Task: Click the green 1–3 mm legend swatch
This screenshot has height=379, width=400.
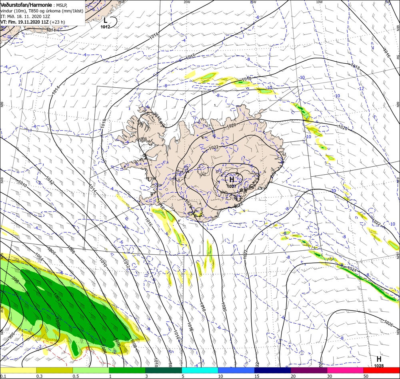Action: [x=127, y=370]
